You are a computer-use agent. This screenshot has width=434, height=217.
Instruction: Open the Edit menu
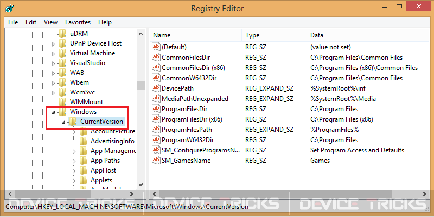[31, 22]
